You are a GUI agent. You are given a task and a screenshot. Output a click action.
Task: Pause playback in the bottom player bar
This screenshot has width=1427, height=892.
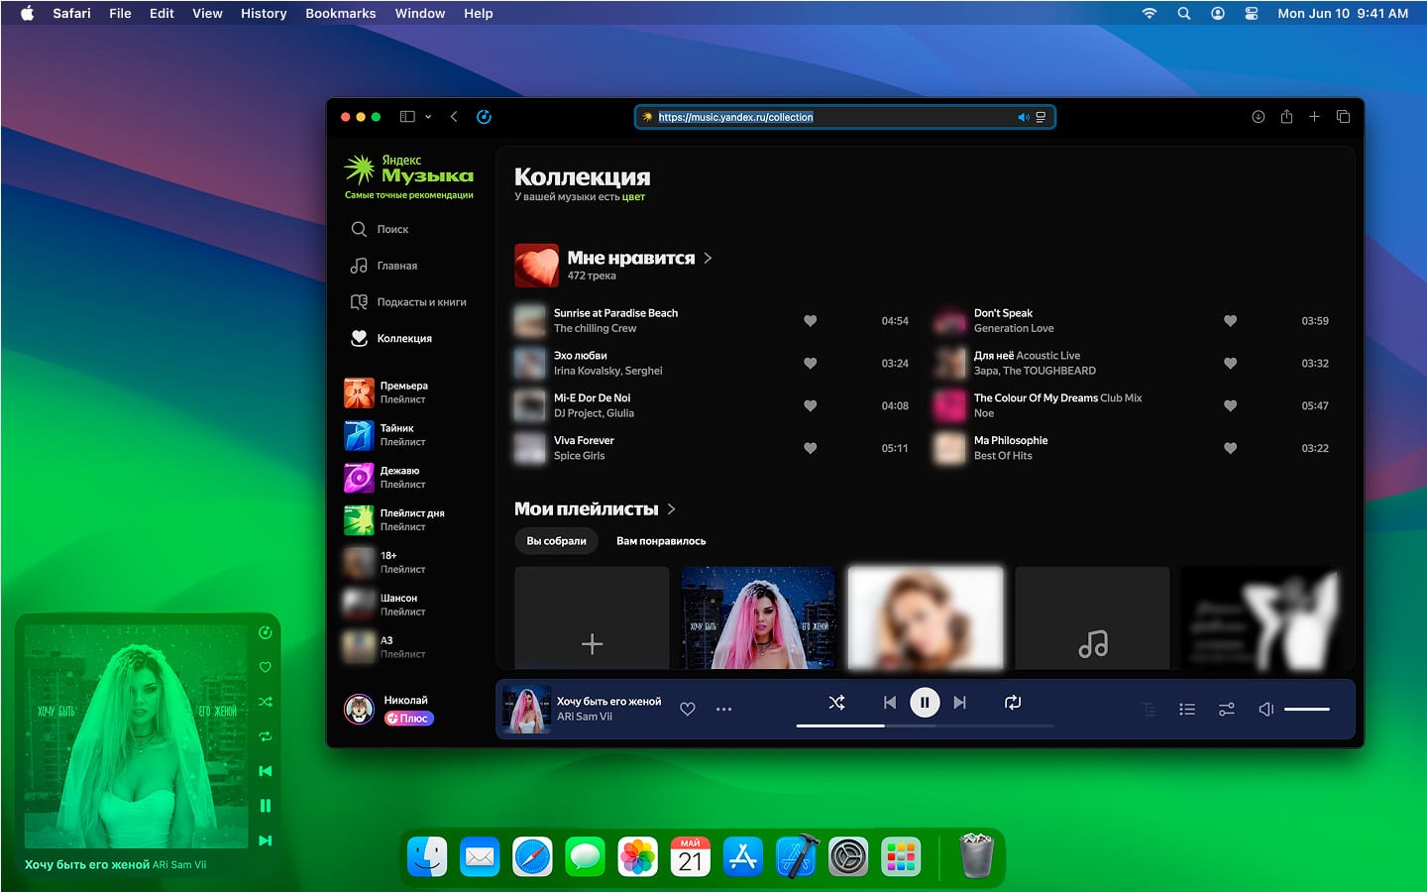point(925,703)
